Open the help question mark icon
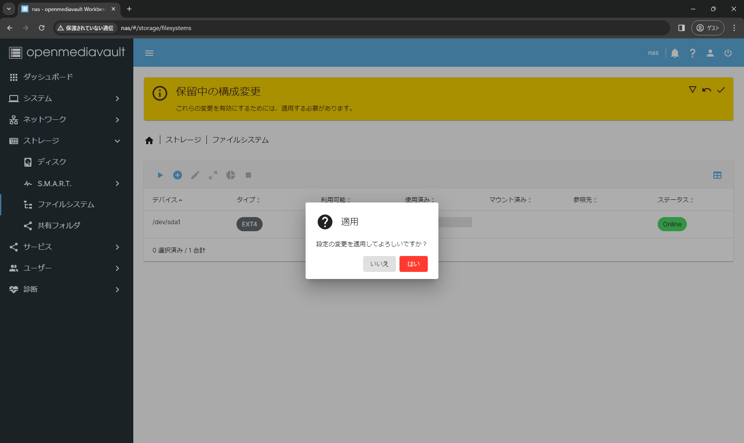Viewport: 744px width, 443px height. (x=692, y=53)
